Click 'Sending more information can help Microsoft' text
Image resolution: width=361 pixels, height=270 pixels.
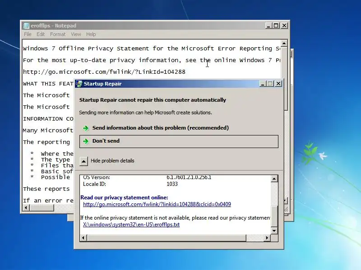coord(145,112)
